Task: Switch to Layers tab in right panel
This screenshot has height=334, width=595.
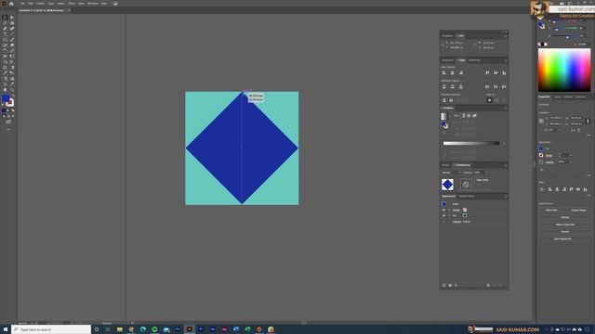Action: tap(558, 96)
